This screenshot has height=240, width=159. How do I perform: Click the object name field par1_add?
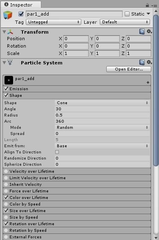[x=74, y=14]
